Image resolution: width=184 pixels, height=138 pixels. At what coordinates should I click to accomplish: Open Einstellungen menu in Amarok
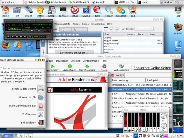(x=98, y=24)
